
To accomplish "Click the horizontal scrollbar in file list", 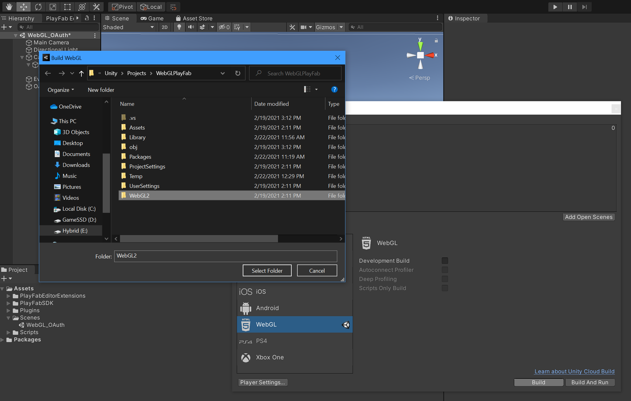I will (199, 239).
